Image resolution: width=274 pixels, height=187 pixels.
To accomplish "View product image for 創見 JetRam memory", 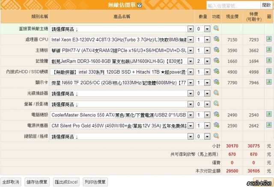I will 269,60.
